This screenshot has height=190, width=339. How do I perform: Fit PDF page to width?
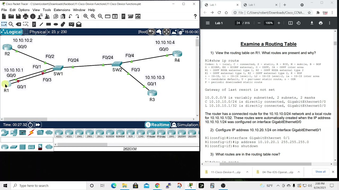click(291, 23)
